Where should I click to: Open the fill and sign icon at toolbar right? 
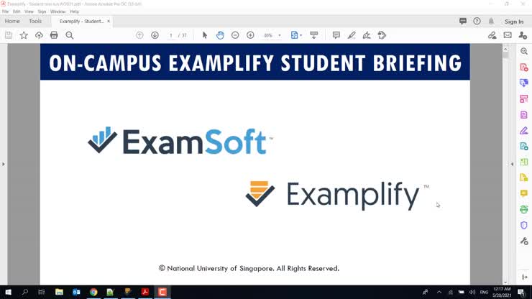[492, 35]
